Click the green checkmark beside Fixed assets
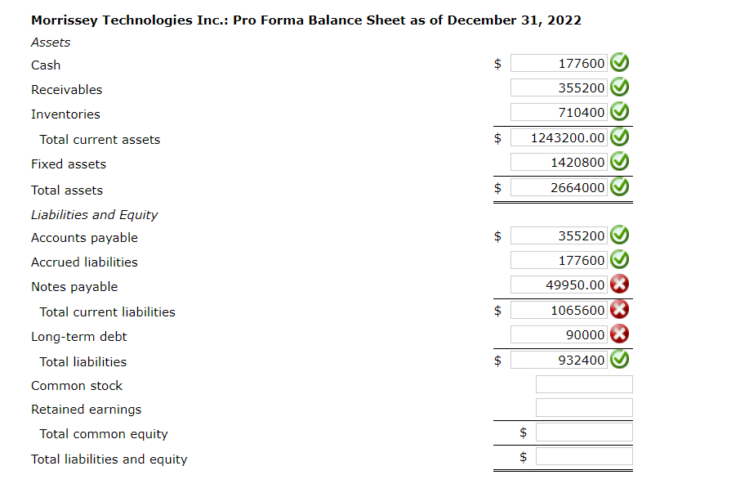Viewport: 749px width, 484px height. 619,161
